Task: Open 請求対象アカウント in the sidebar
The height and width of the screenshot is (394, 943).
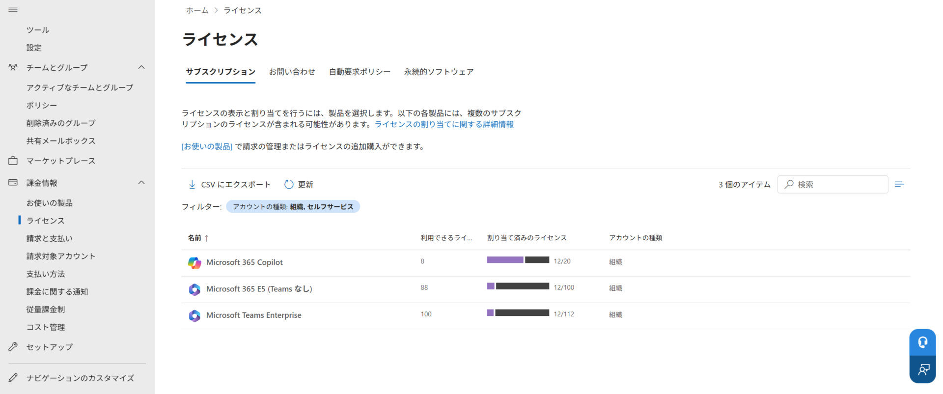Action: 61,256
